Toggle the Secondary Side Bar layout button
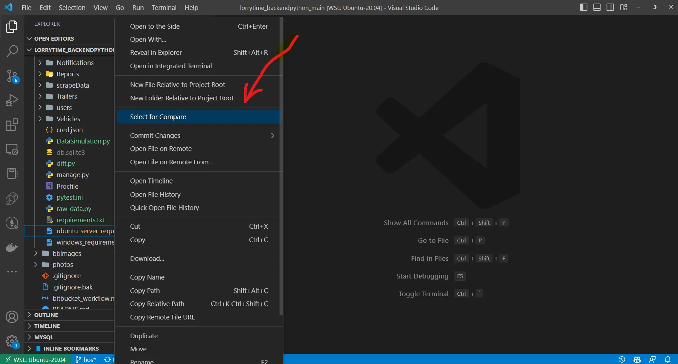The width and height of the screenshot is (678, 364). point(610,7)
